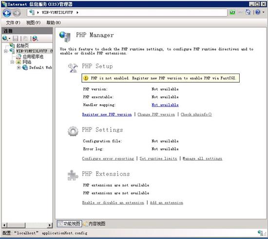The width and height of the screenshot is (268, 239).
Task: Maximize the IIS Manager window
Action: 257,4
